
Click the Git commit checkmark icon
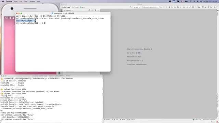click(190, 7)
